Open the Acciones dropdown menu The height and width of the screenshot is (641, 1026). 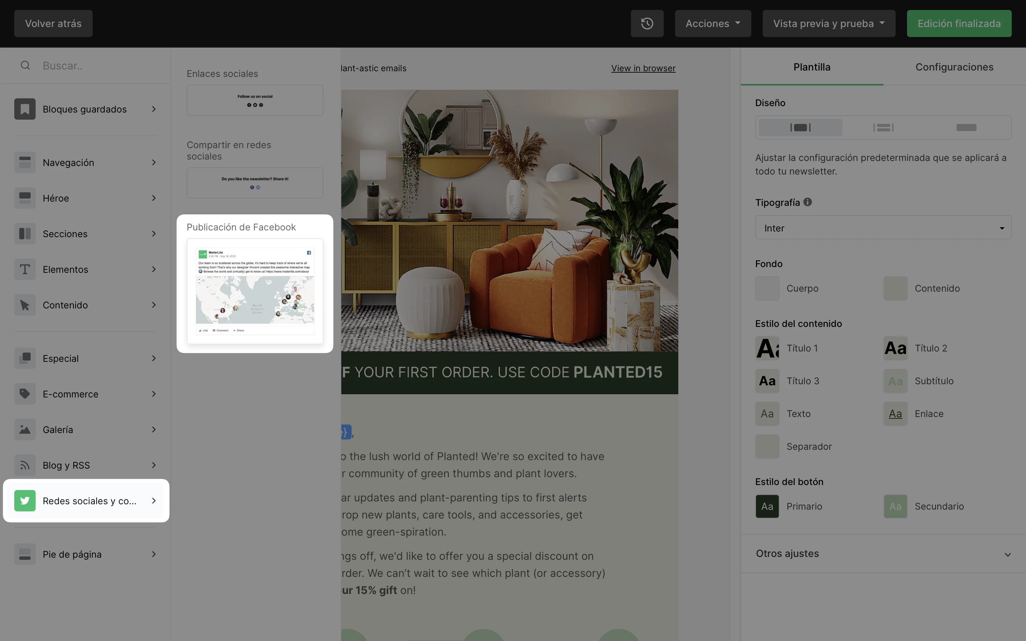click(x=712, y=24)
